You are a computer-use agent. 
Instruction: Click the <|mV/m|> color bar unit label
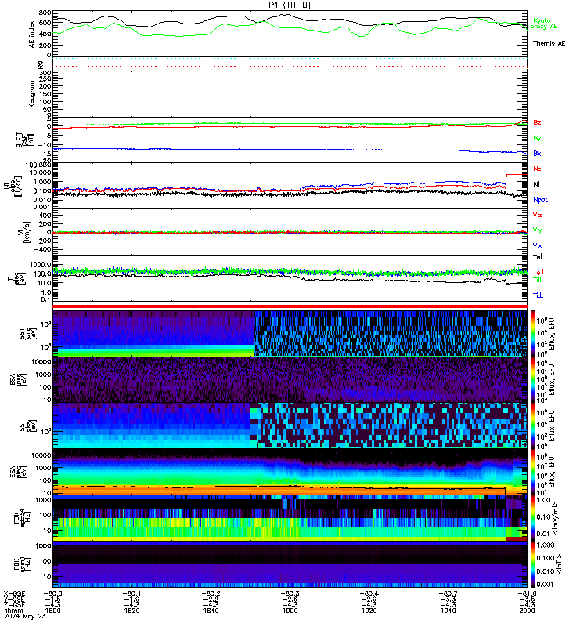(556, 519)
